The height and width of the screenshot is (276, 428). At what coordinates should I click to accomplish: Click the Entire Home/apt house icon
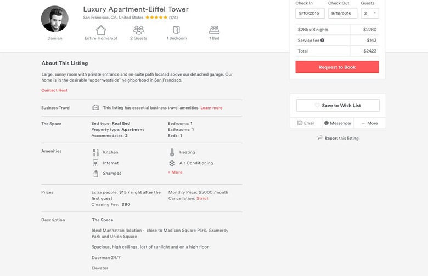[x=101, y=30]
